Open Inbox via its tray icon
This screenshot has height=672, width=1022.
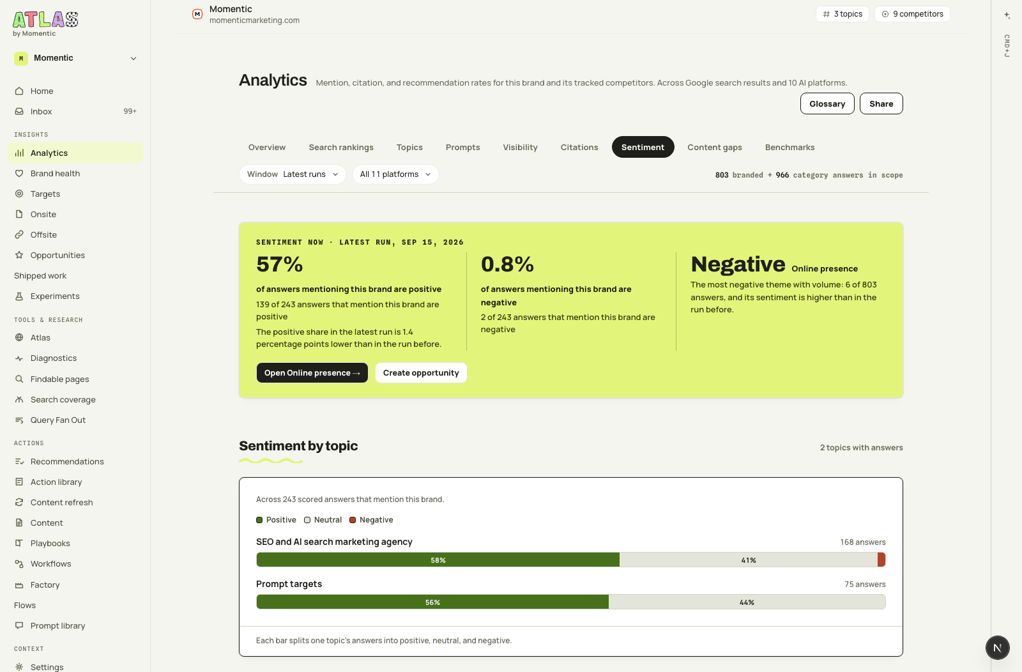pos(19,112)
